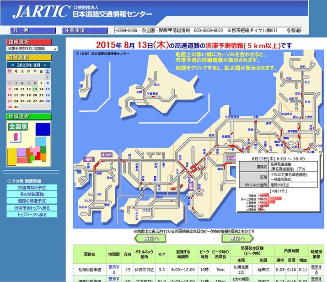Image resolution: width=327 pixels, height=282 pixels.
Task: Click トップページへ戻る link
Action: point(32,214)
